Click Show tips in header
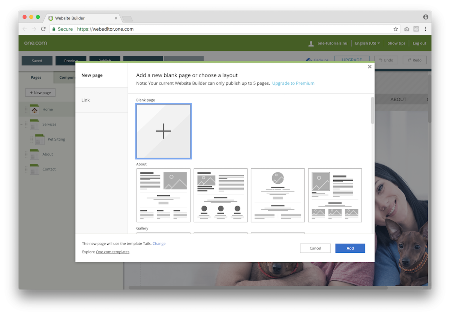Screen dimensions: 450x316 [396, 43]
